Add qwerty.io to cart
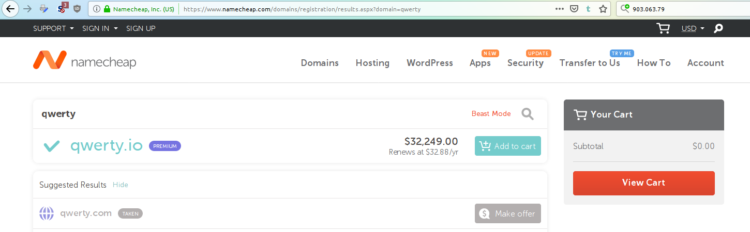750x232 pixels. click(x=508, y=146)
